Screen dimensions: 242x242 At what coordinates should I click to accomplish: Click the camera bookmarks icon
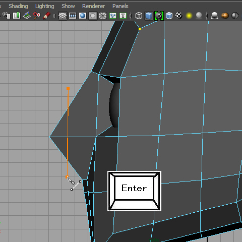click(x=17, y=16)
